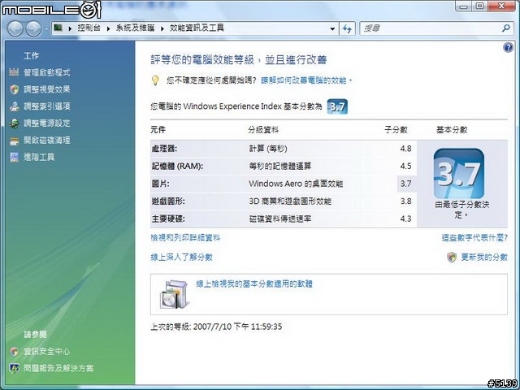The width and height of the screenshot is (520, 390).
Task: Click the Back navigation arrow button
Action: click(x=15, y=29)
